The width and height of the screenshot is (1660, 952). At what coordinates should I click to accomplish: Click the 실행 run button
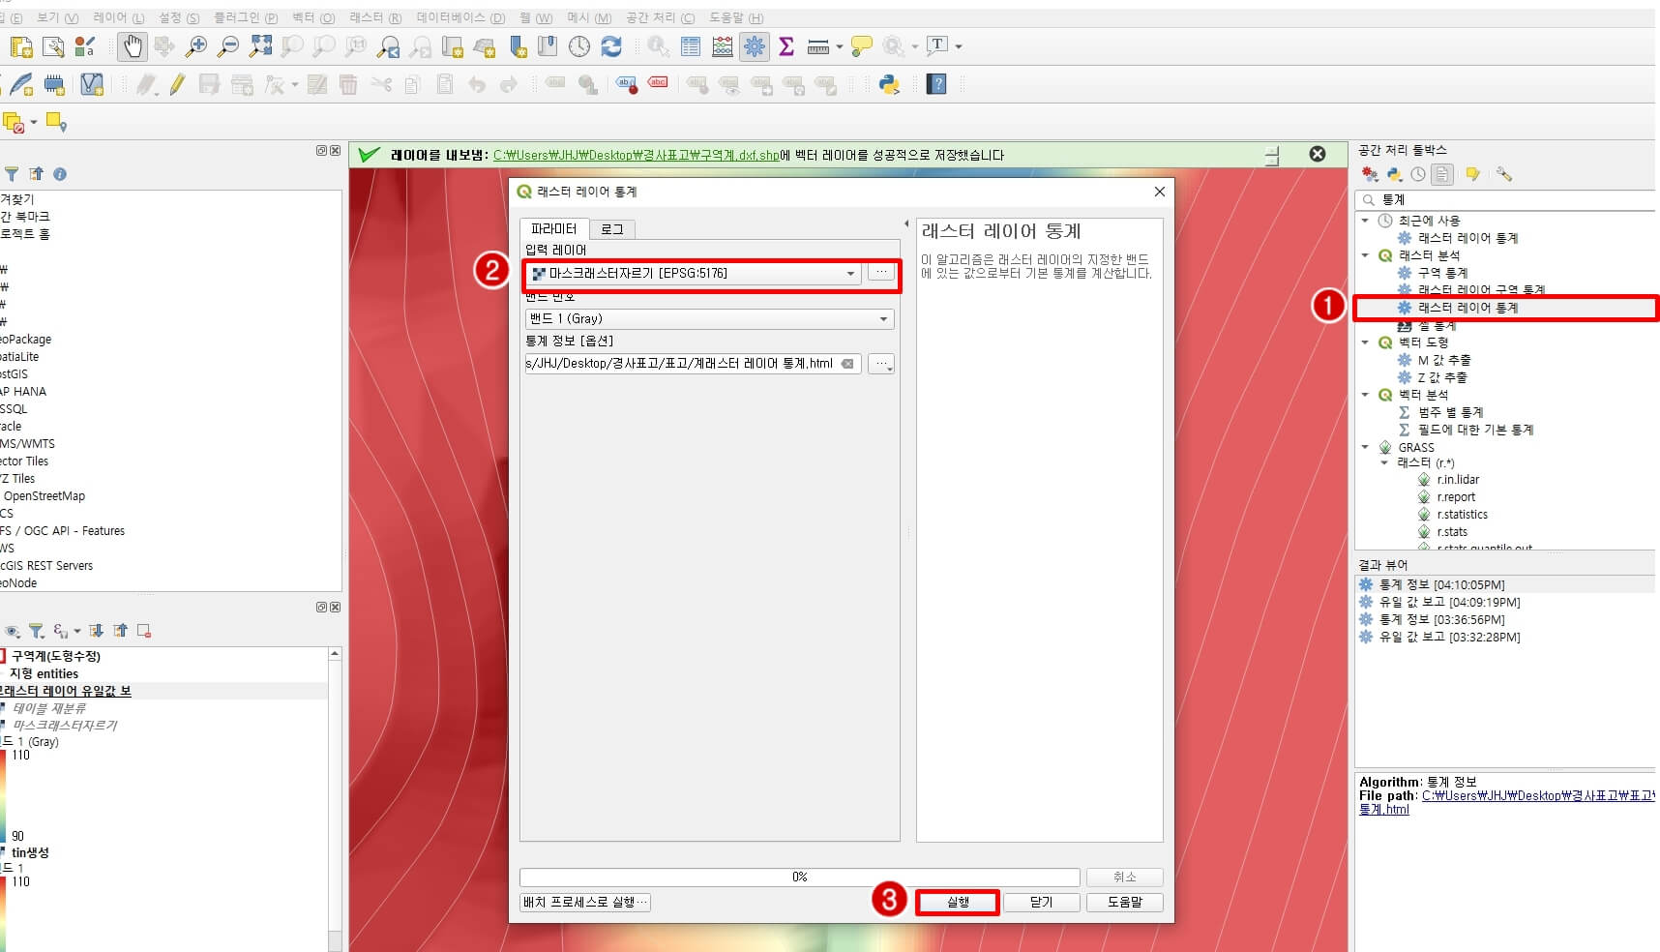(x=958, y=902)
